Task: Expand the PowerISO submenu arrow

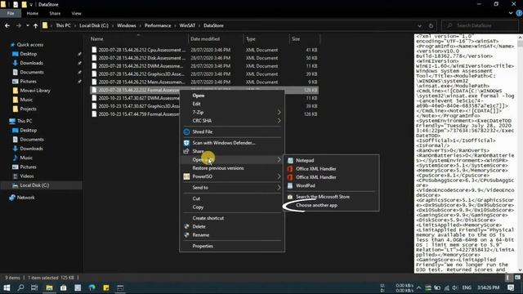Action: click(279, 176)
